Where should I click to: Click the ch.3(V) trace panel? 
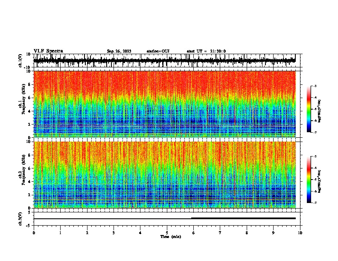click(168, 219)
